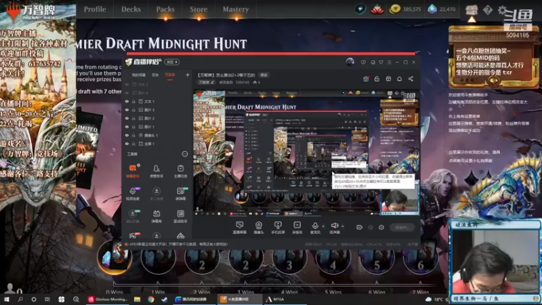The height and width of the screenshot is (305, 542).
Task: Expand speaker options arrow
Action: 343,226
